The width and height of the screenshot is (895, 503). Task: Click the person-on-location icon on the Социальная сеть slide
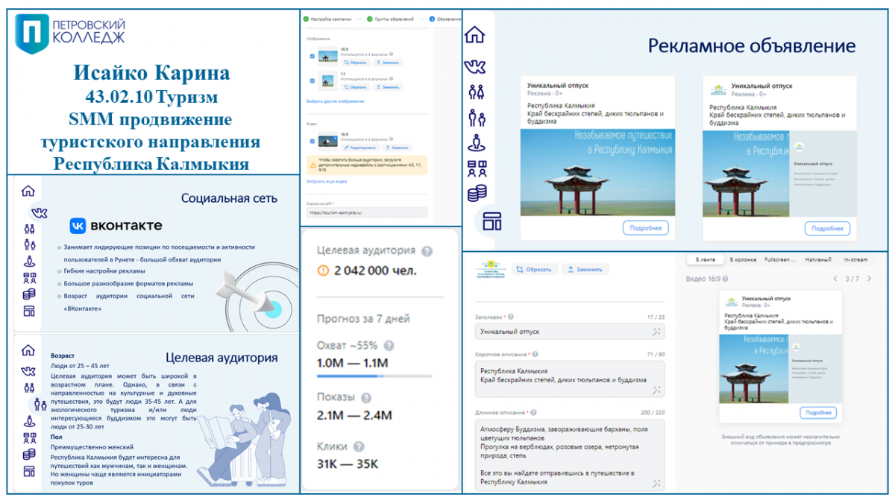[x=29, y=261]
